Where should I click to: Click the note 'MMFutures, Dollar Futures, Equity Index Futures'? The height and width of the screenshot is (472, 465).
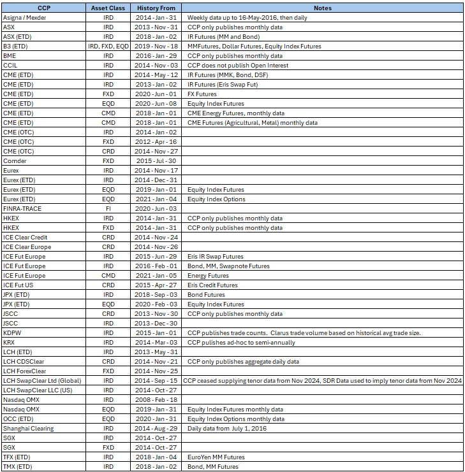pos(323,46)
